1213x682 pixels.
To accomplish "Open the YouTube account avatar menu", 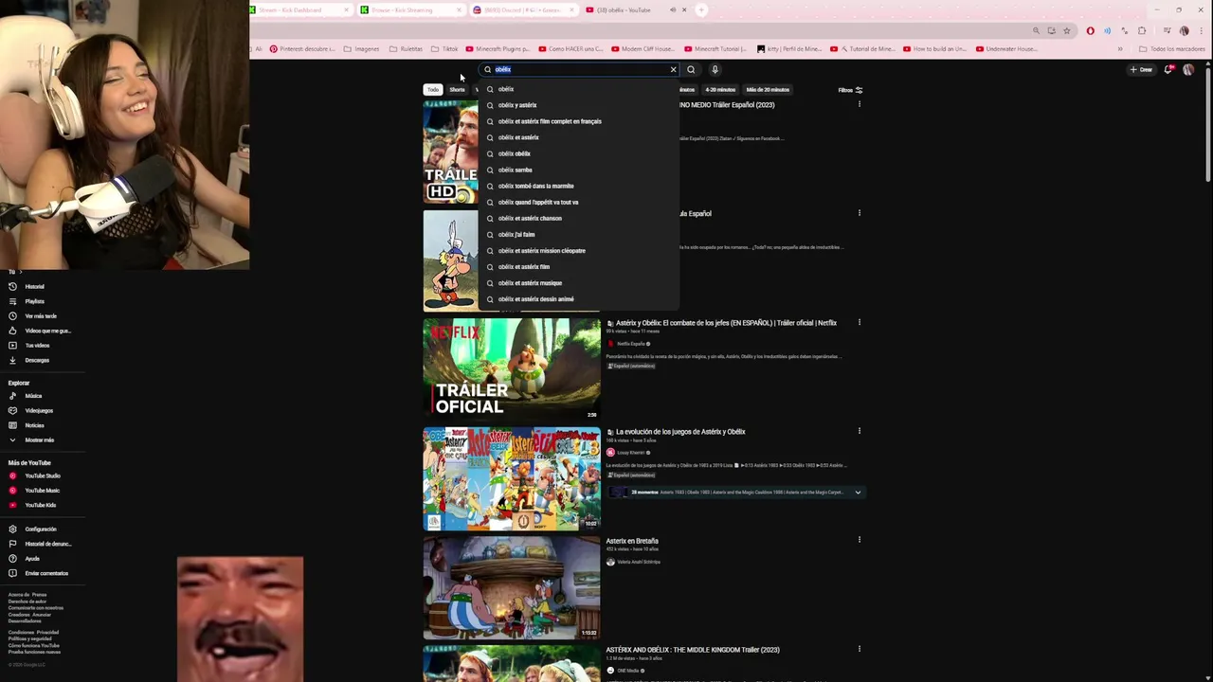I will (1188, 69).
